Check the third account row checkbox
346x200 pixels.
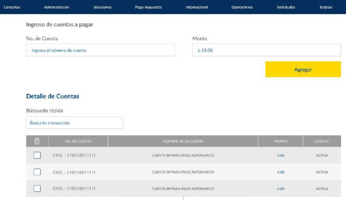pyautogui.click(x=37, y=189)
